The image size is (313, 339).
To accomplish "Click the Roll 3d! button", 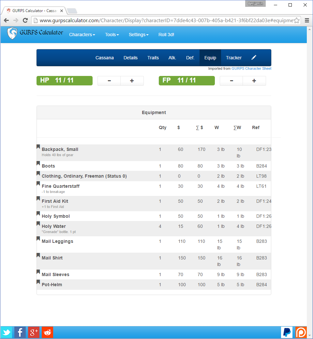I will click(x=166, y=35).
